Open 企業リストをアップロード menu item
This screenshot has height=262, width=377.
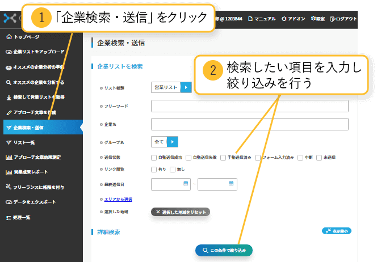pyautogui.click(x=39, y=52)
